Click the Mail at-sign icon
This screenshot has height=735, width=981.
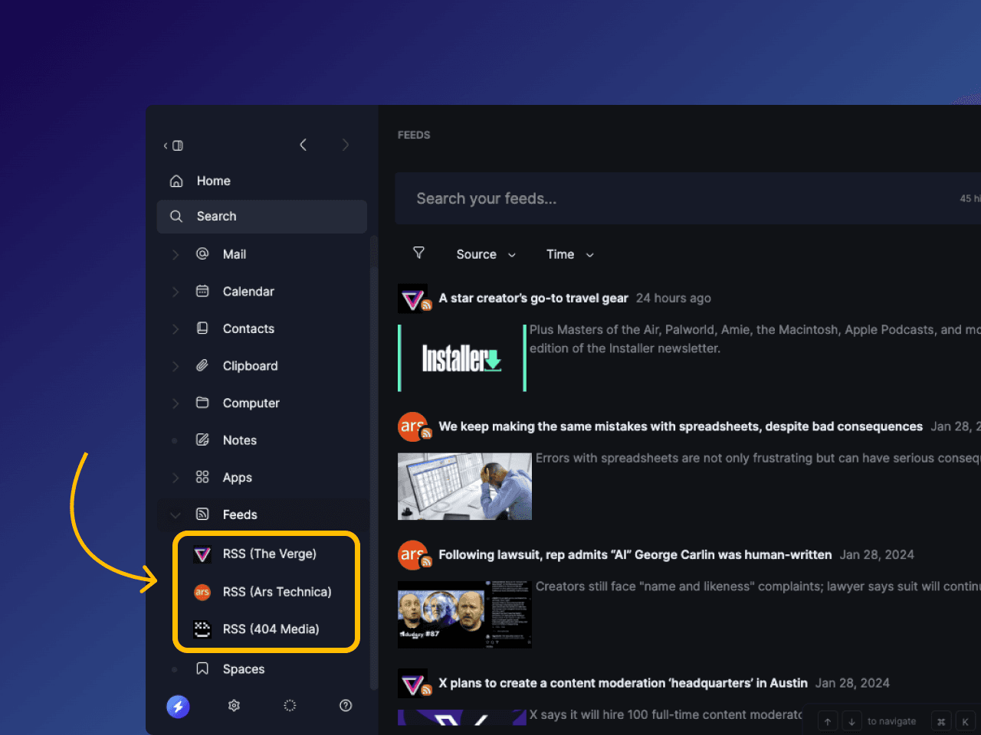pyautogui.click(x=202, y=253)
